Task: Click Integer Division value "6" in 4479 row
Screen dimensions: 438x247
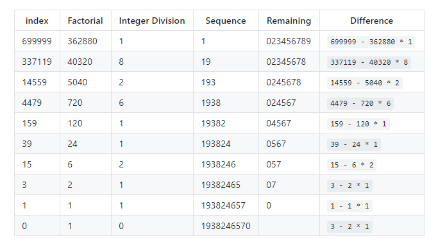Action: click(x=121, y=103)
